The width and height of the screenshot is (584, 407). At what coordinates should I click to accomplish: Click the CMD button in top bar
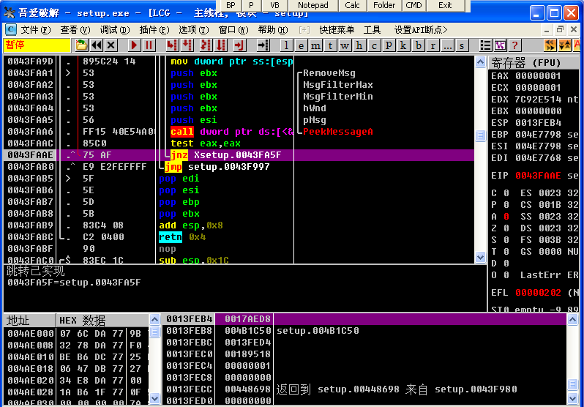(413, 5)
